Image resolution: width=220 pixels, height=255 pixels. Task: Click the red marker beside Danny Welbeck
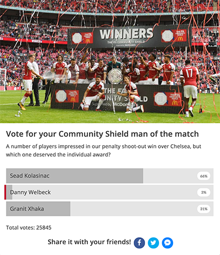pyautogui.click(x=5, y=192)
